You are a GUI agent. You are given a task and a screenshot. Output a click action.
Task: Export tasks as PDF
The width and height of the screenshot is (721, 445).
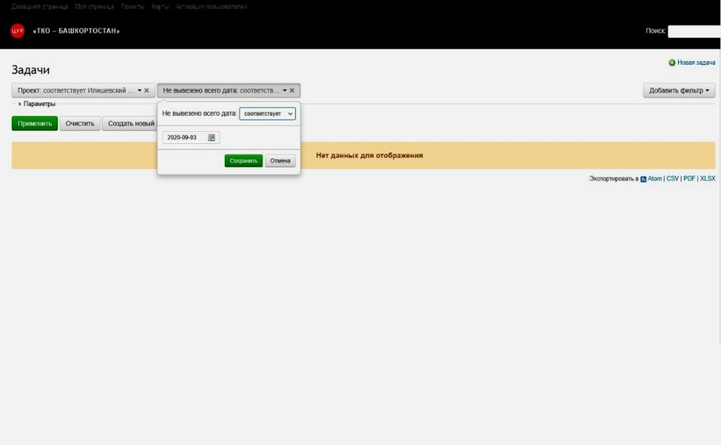[x=689, y=178]
